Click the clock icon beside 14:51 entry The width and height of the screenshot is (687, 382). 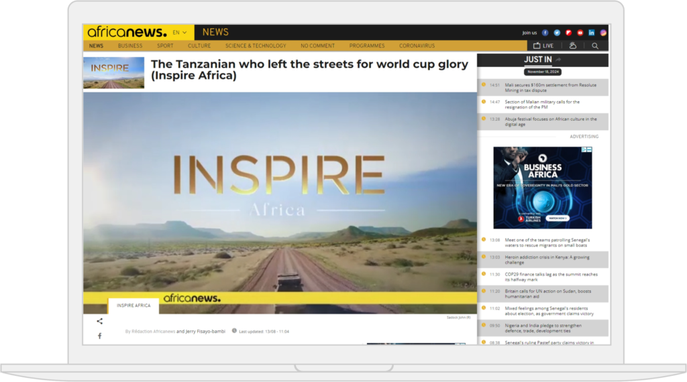(x=484, y=84)
